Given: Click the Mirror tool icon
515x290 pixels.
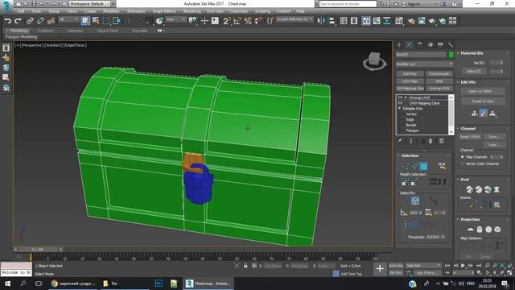Looking at the screenshot, I should pos(321,21).
